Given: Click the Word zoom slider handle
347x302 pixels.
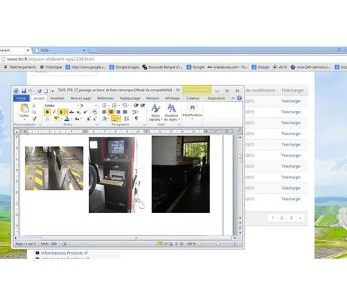Looking at the screenshot, I should click(218, 244).
